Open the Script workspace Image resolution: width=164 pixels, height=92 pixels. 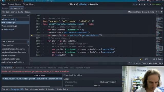pyautogui.click(x=83, y=4)
